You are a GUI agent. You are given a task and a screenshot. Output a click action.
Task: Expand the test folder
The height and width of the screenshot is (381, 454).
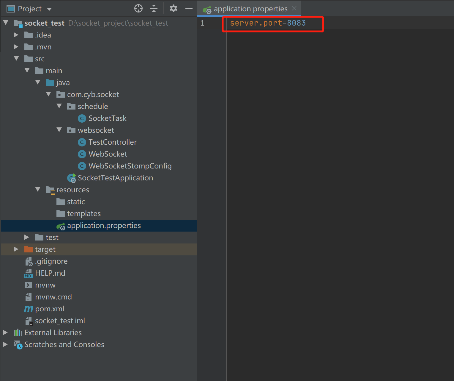26,237
